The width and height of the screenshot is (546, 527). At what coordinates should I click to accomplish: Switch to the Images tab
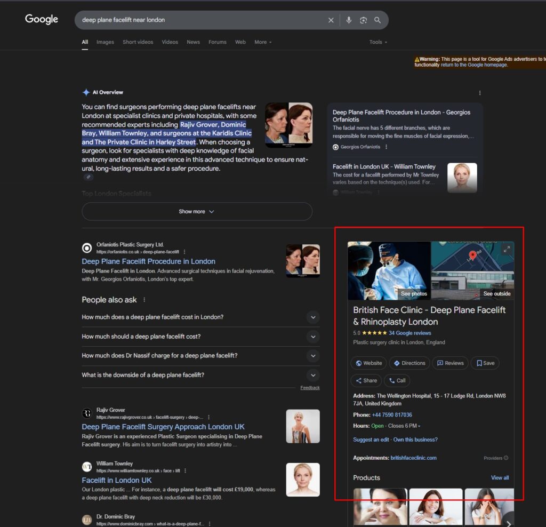point(105,42)
